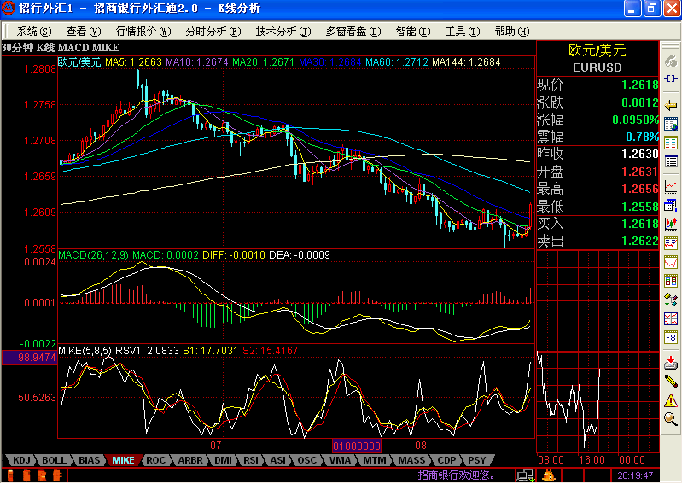The height and width of the screenshot is (484, 682).
Task: Click the MACD(26,12,9) indicator label
Action: pyautogui.click(x=94, y=255)
